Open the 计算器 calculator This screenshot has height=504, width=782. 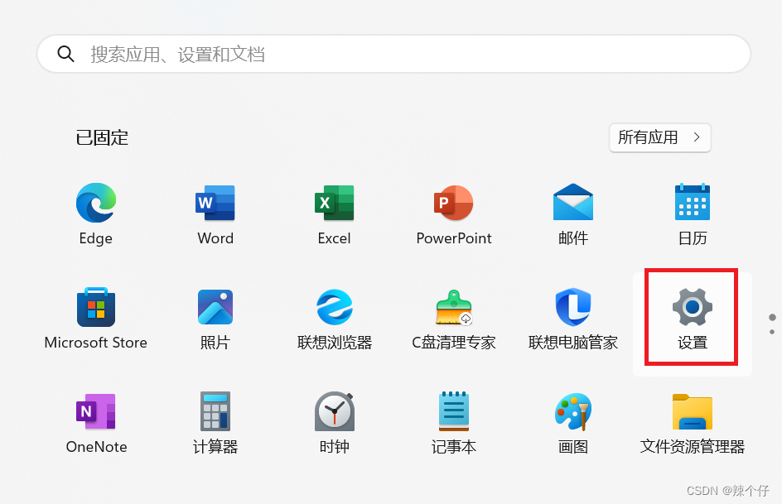pyautogui.click(x=215, y=424)
